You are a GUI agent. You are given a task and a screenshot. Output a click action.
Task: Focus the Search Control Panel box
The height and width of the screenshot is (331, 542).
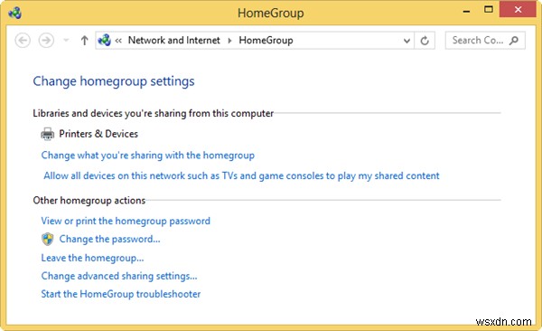point(485,40)
